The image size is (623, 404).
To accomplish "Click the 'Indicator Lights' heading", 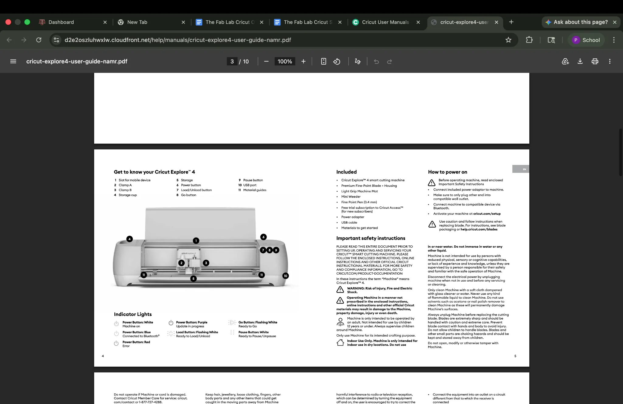I will (x=133, y=314).
